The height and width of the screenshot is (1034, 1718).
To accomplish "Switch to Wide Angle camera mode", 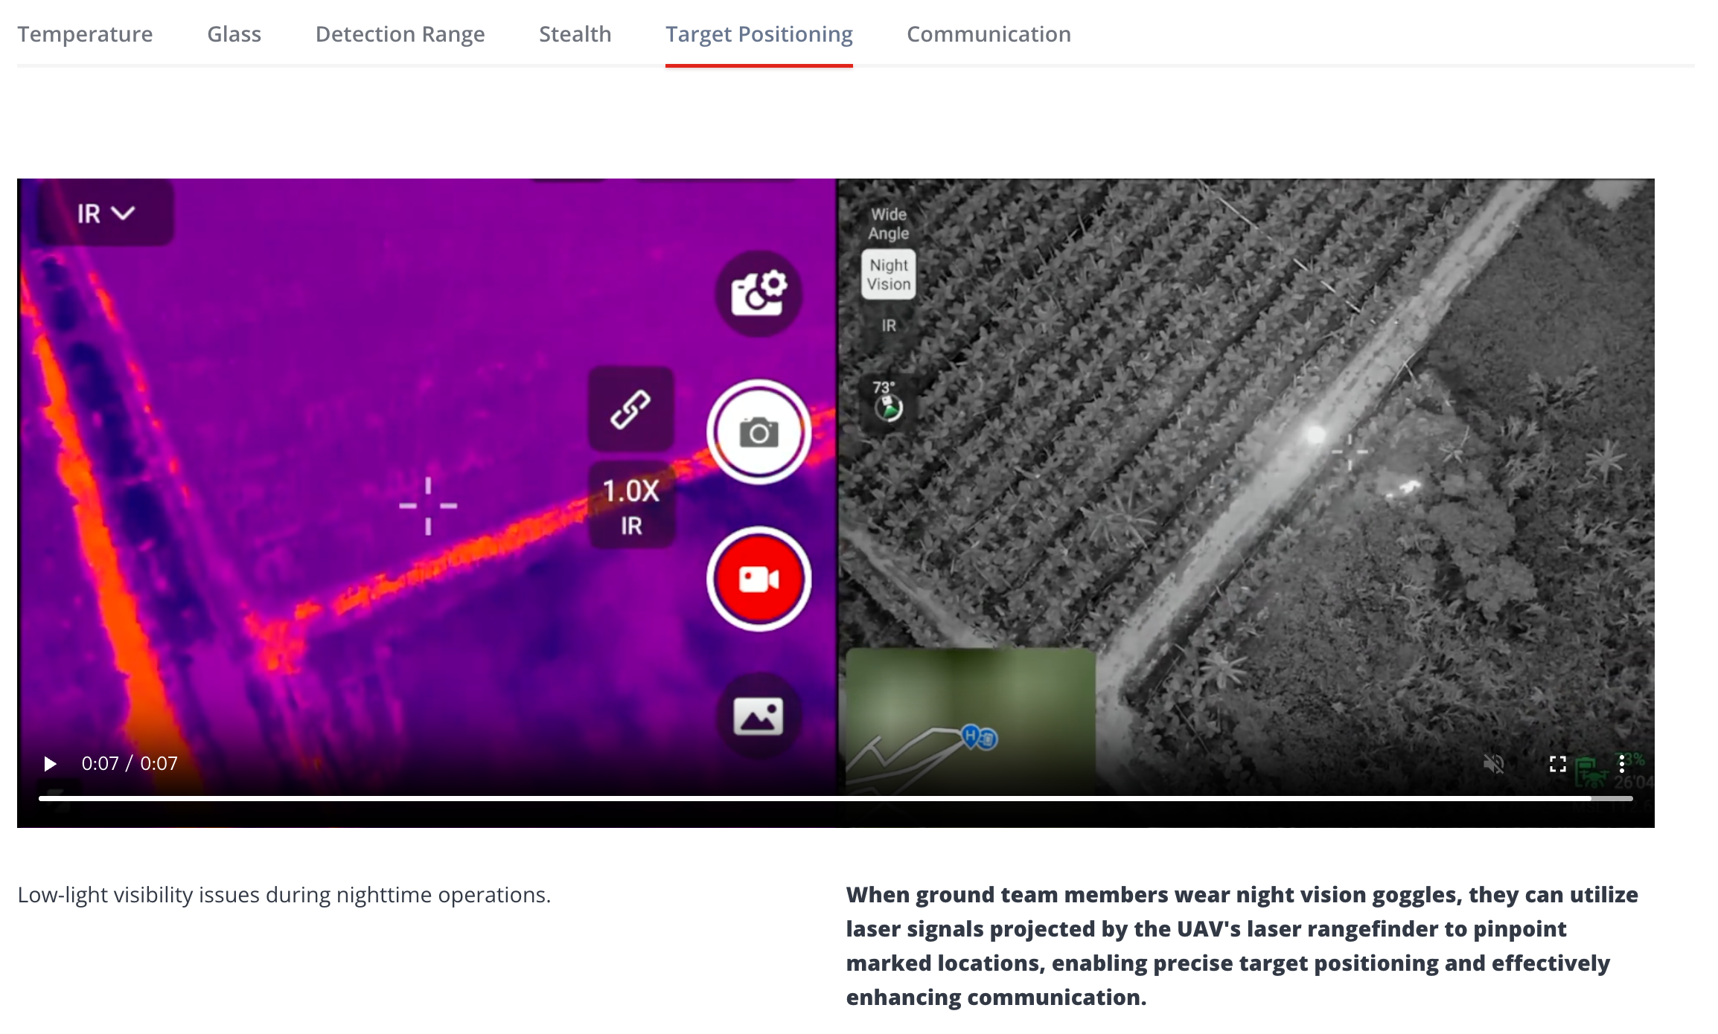I will [888, 223].
